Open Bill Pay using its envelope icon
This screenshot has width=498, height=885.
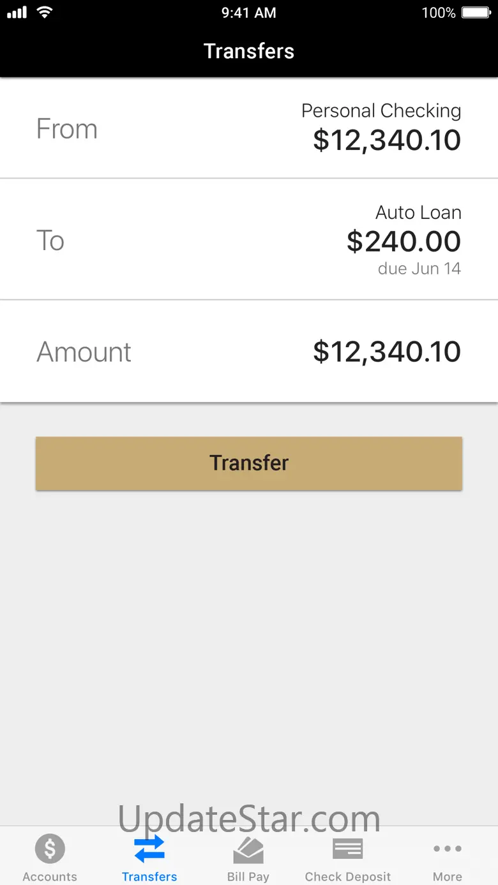[x=248, y=849]
